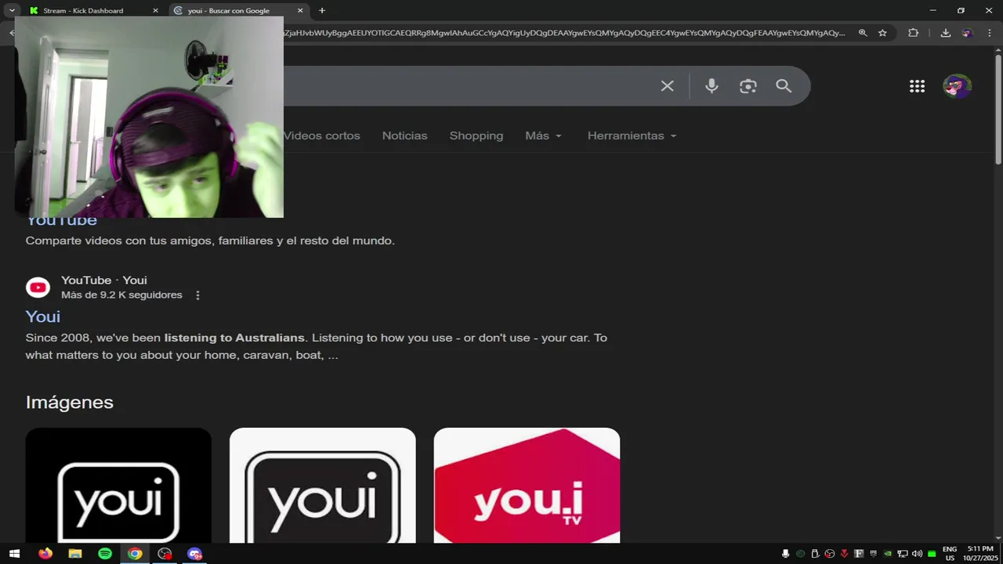1003x564 pixels.
Task: Open the white youi logo thumbnail
Action: point(323,485)
